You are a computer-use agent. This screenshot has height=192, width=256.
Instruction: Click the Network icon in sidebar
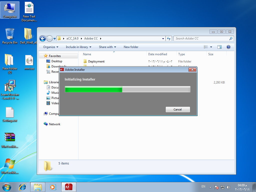[x=46, y=124]
